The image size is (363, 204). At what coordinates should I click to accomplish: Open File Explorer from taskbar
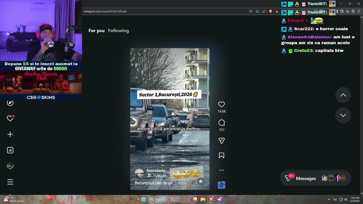203,199
